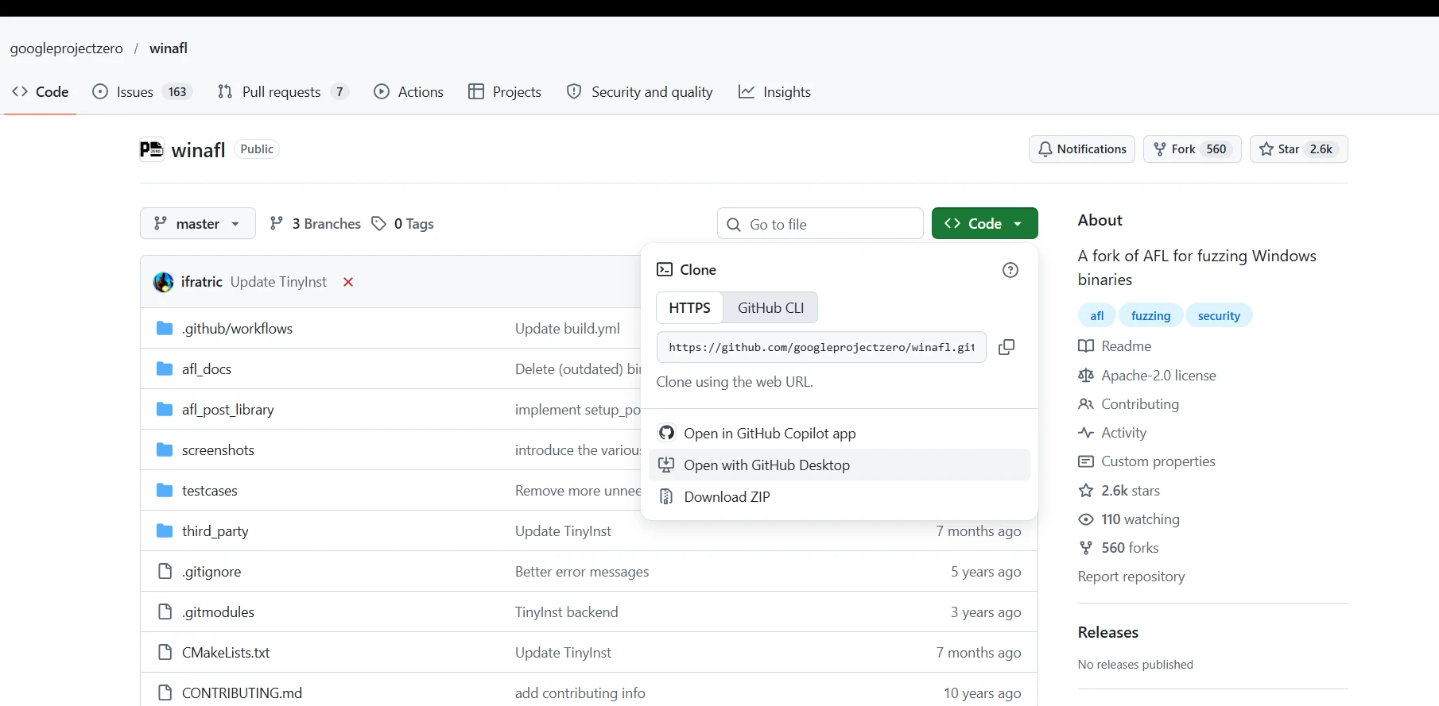Open the Notifications button
Screen dimensions: 1439x706
click(x=1082, y=149)
